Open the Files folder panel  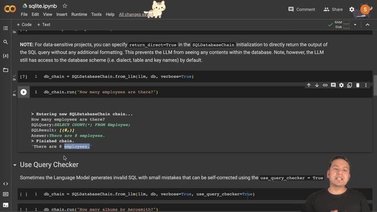coord(5,70)
